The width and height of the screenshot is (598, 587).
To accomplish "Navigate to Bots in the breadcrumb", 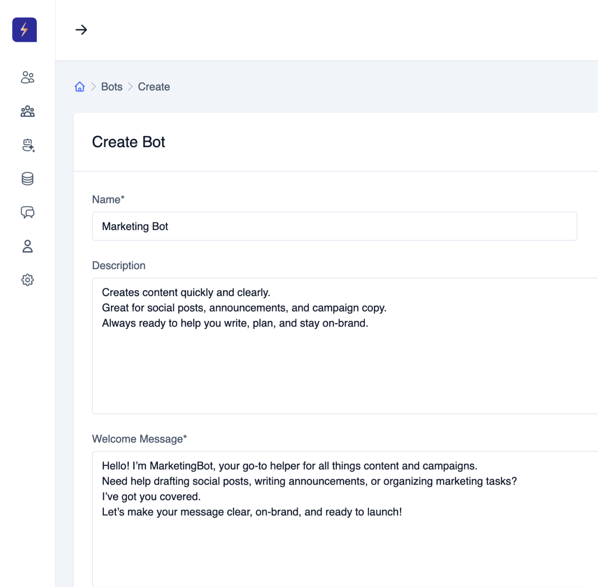I will [112, 87].
